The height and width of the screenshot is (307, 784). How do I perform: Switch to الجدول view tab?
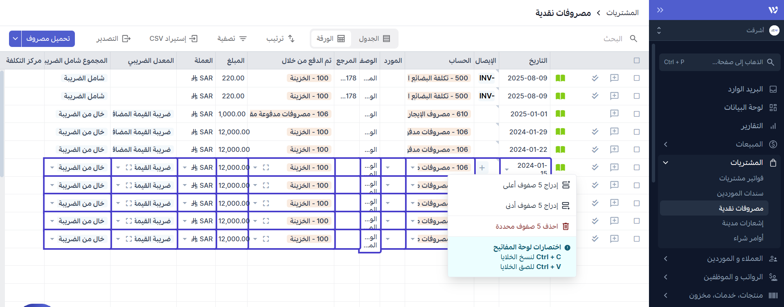[374, 38]
